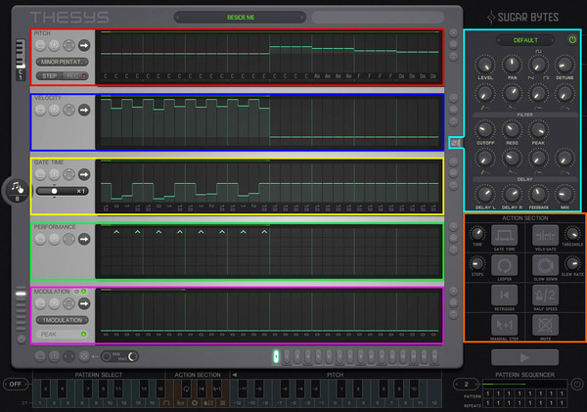This screenshot has height=412, width=587.
Task: Click the TIME knob beside Gate Time pad
Action: pos(477,234)
